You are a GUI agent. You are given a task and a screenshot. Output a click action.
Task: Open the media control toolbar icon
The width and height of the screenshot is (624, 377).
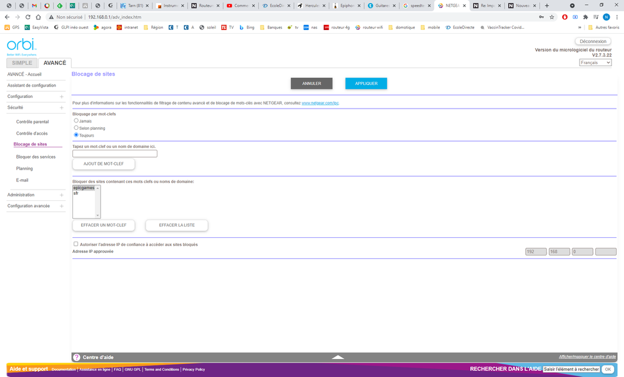tap(596, 17)
